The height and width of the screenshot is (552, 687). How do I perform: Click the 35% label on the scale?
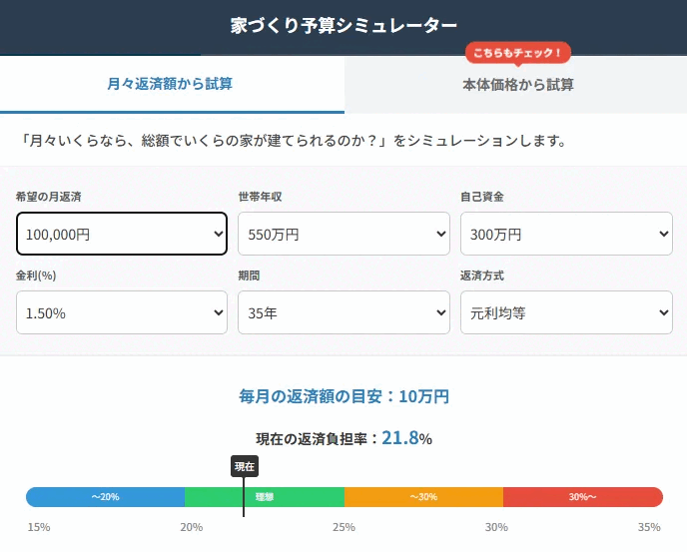coord(649,527)
